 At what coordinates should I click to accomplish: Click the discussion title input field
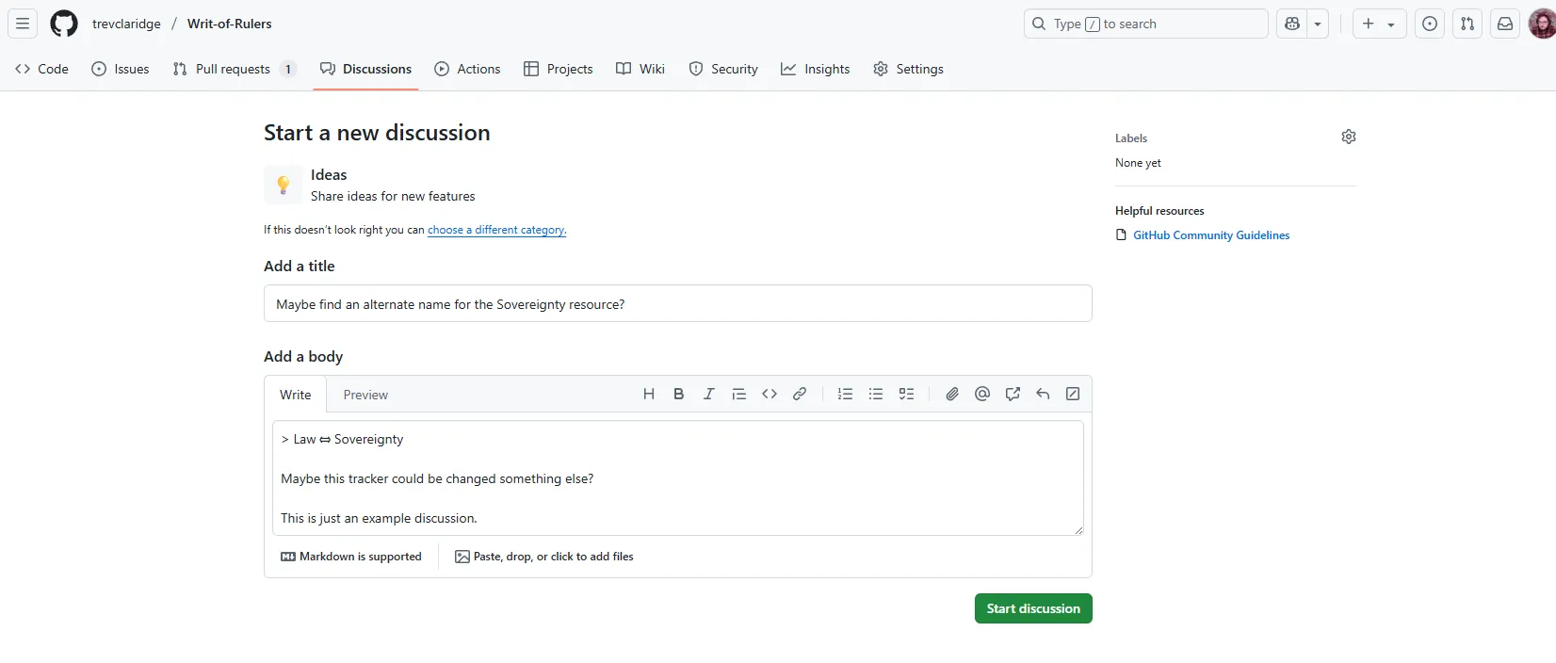[x=677, y=304]
